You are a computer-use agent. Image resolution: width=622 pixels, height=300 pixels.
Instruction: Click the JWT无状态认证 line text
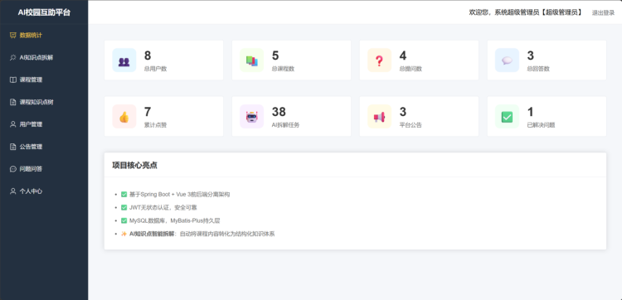[x=163, y=207]
